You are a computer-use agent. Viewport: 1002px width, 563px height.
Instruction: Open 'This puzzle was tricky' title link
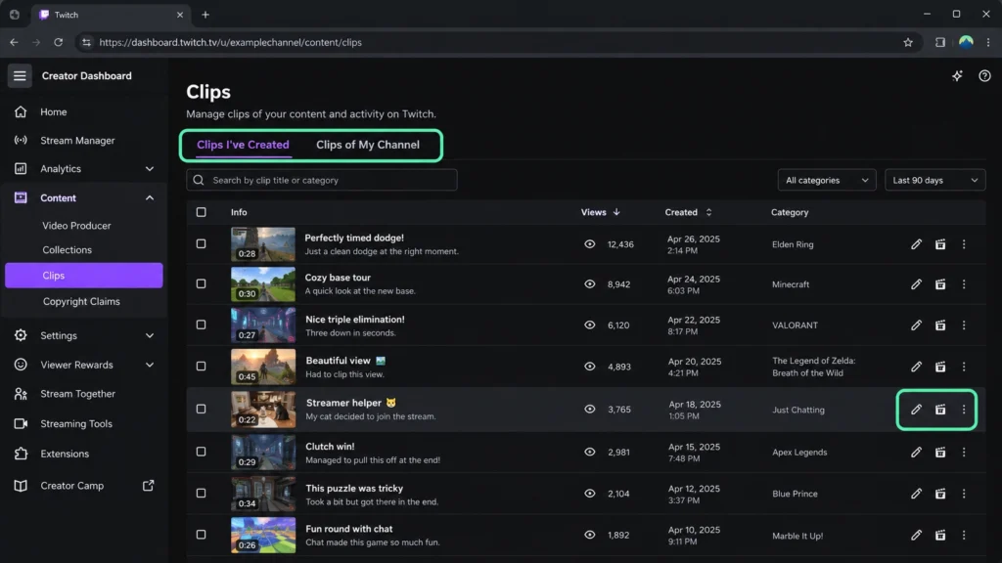coord(354,489)
